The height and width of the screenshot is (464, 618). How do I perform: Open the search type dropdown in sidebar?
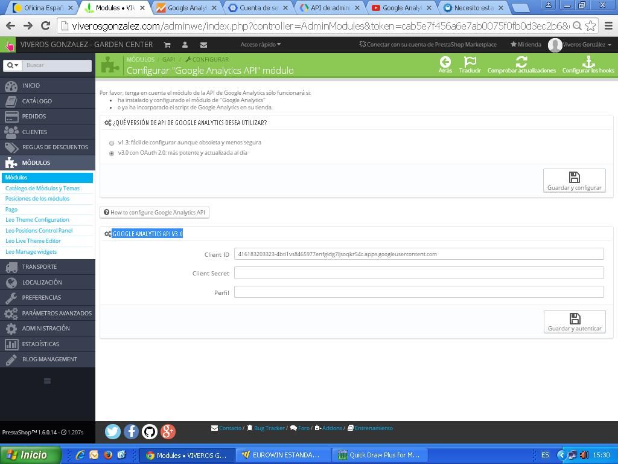click(12, 65)
